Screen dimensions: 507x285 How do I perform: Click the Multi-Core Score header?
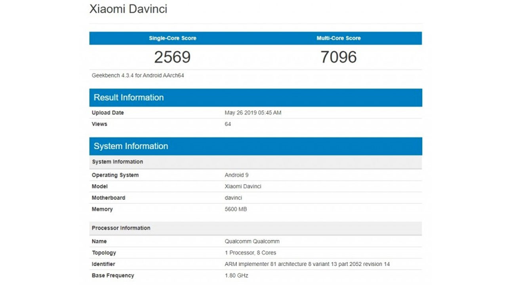click(x=339, y=38)
